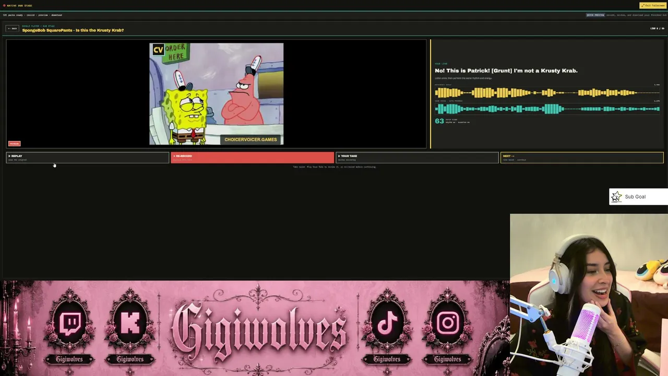Click the Instagram logo icon in the banner
Viewport: 668px width, 376px height.
447,323
